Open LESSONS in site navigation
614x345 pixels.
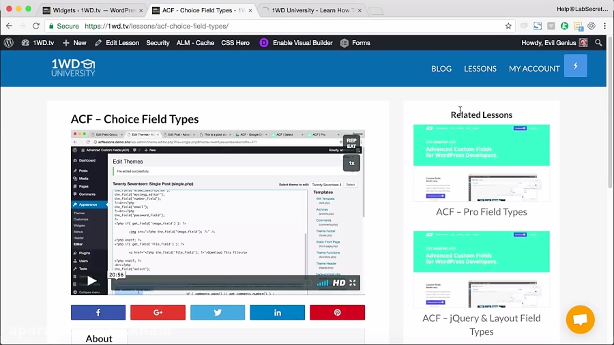coord(480,68)
